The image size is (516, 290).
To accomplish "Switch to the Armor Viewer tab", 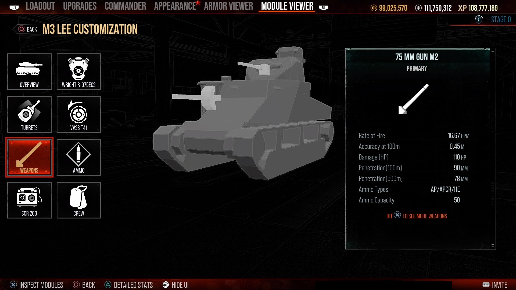I will pos(228,6).
